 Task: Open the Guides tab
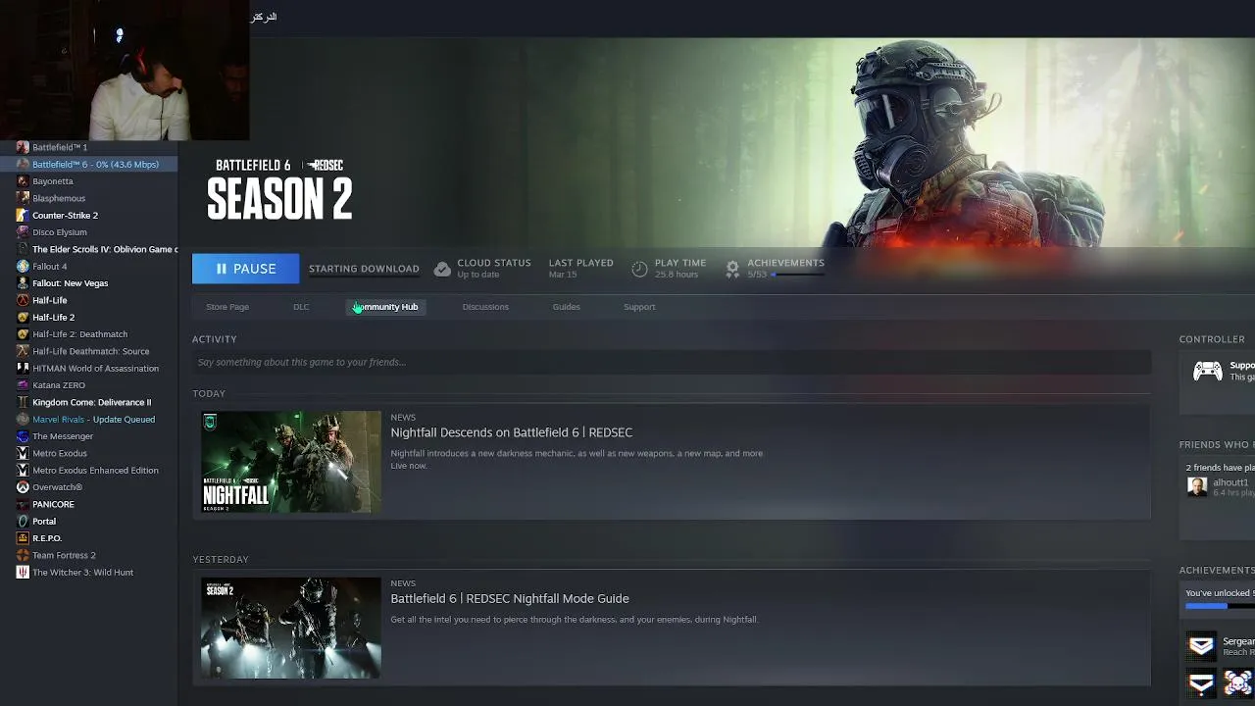click(x=566, y=307)
